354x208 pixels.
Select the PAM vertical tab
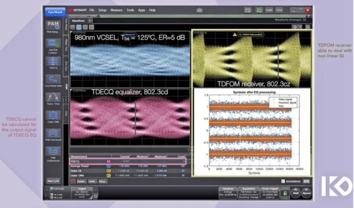coord(66,87)
